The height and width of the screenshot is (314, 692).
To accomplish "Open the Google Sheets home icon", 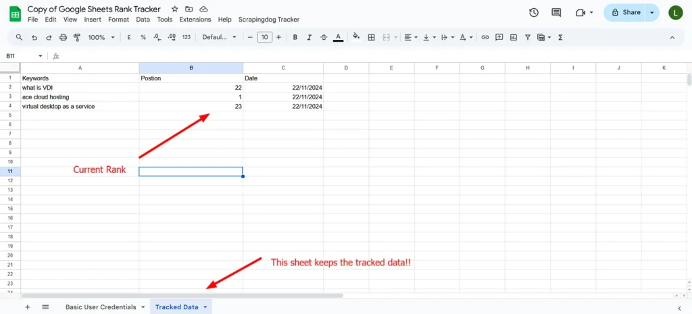I will click(15, 14).
